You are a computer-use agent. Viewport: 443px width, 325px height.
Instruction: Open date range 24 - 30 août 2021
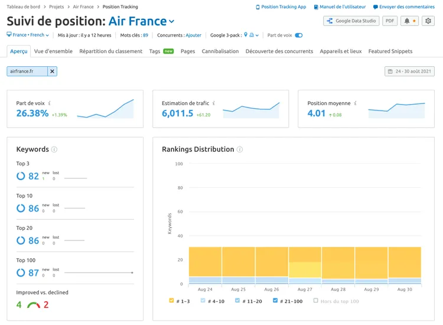[409, 71]
